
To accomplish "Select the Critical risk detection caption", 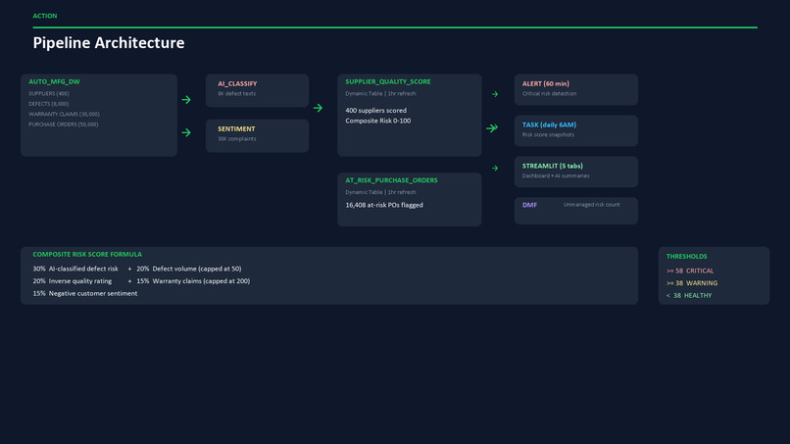I will coord(549,94).
